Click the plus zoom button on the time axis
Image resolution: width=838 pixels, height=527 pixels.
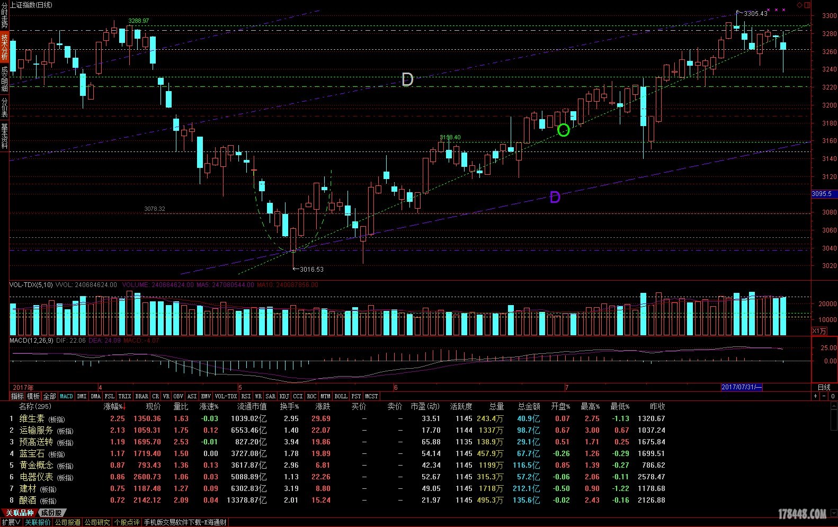pyautogui.click(x=816, y=396)
